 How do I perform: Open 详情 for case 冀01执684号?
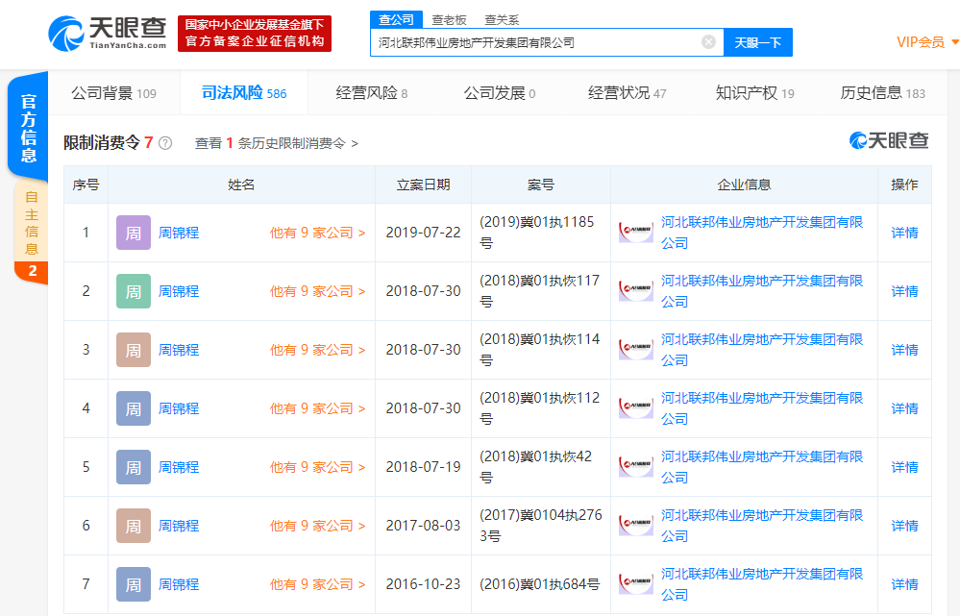[904, 585]
